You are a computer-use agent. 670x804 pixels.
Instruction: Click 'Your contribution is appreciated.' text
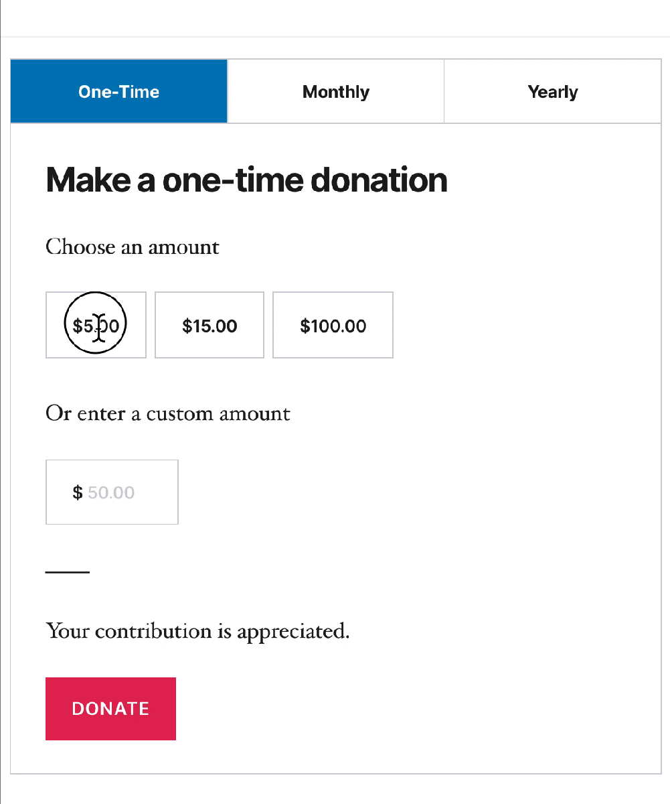(197, 631)
